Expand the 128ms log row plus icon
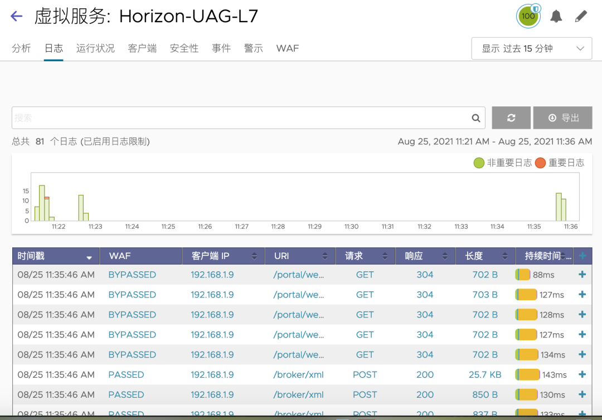This screenshot has height=420, width=602. pos(582,315)
